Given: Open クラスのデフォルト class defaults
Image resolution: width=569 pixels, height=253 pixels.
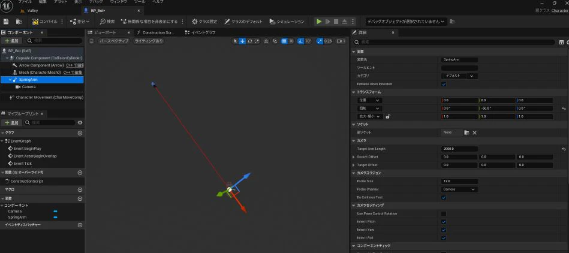Looking at the screenshot, I should point(243,22).
